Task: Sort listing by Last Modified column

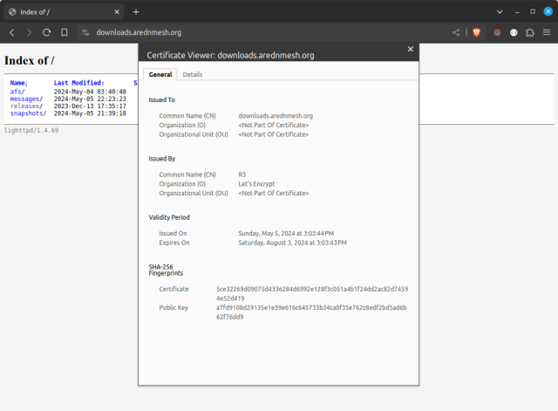Action: 79,83
